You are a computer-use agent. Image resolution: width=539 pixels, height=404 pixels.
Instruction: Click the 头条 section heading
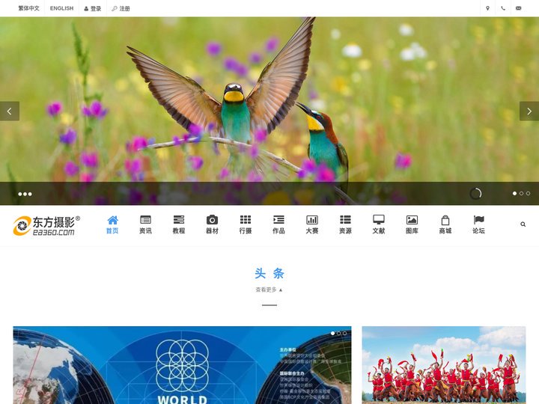pyautogui.click(x=269, y=274)
